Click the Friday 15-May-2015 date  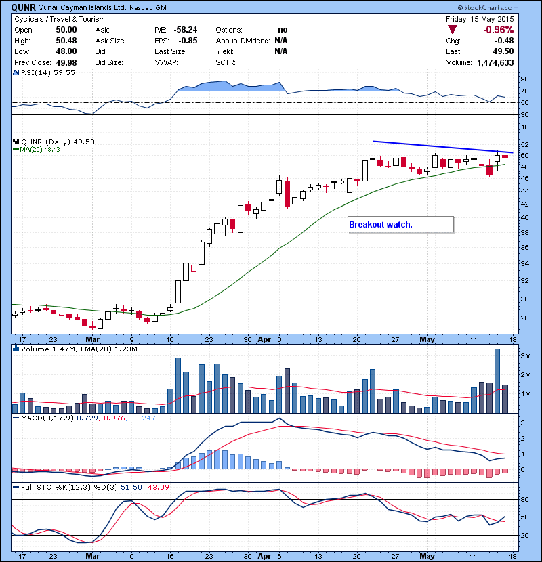point(480,19)
